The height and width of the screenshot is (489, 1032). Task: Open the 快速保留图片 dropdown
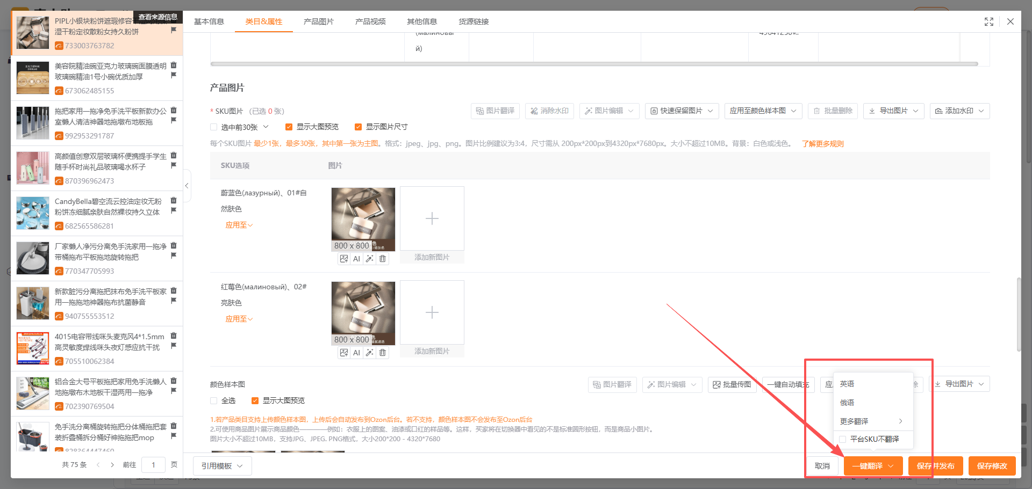(682, 111)
